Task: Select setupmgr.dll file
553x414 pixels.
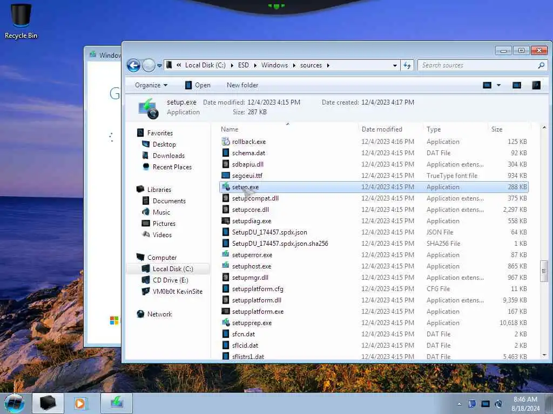Action: [x=250, y=278]
